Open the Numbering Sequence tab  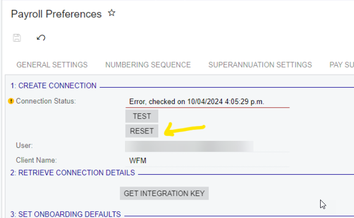tap(148, 65)
